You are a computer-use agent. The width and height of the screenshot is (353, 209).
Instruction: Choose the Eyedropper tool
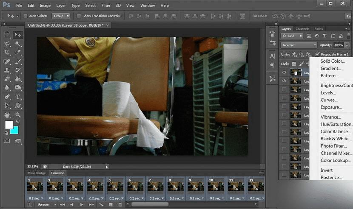[18, 53]
